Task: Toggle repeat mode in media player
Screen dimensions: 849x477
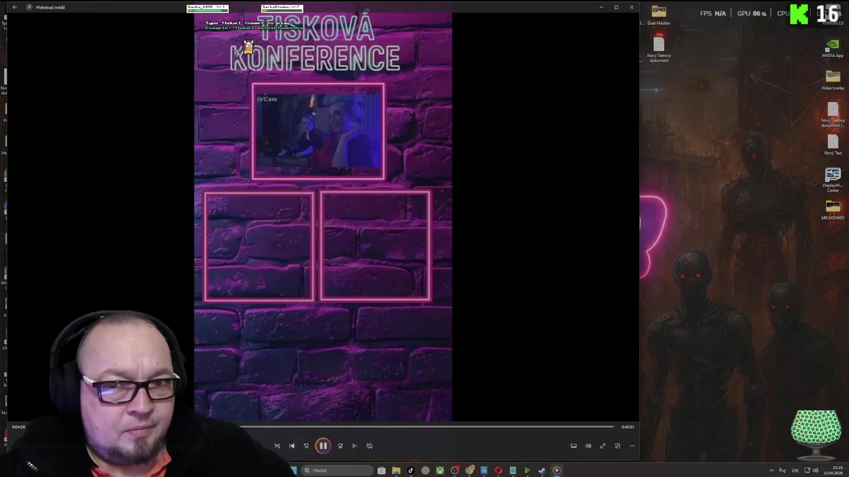Action: pos(369,446)
